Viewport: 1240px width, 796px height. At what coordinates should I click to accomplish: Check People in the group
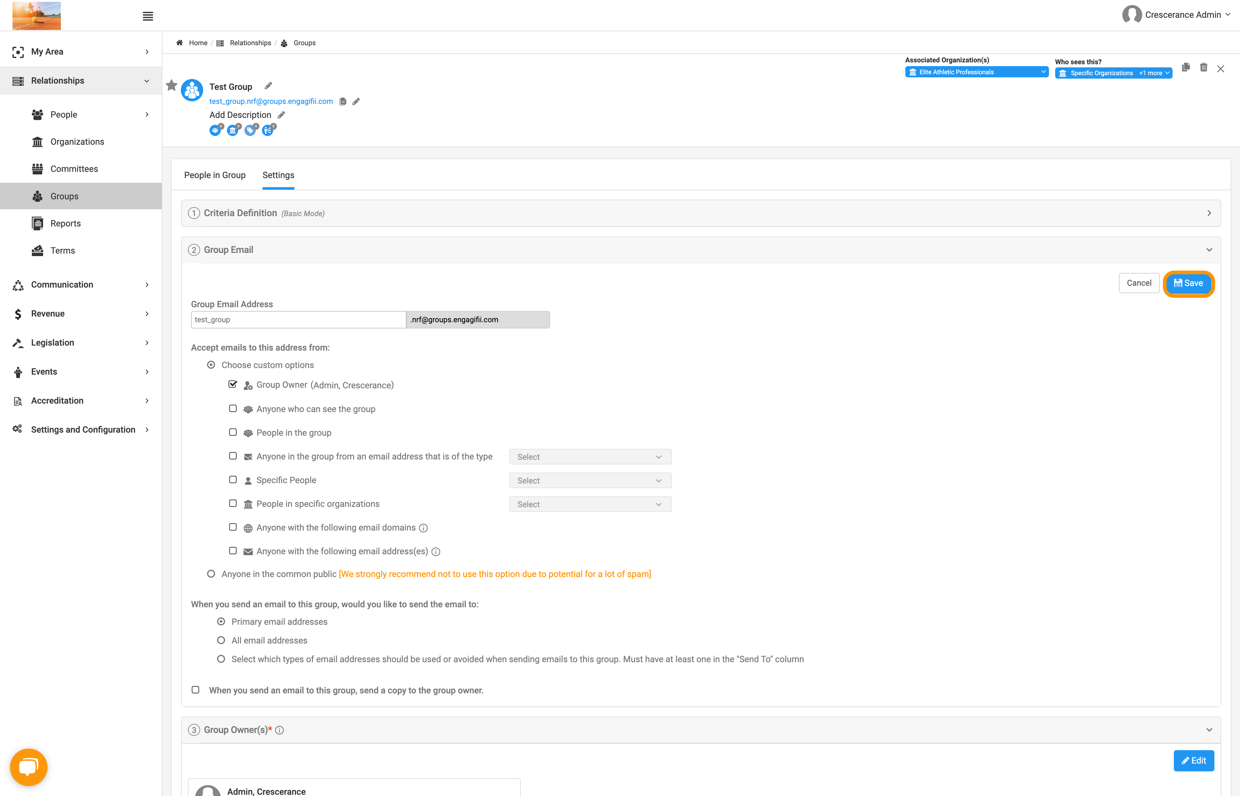(x=233, y=432)
